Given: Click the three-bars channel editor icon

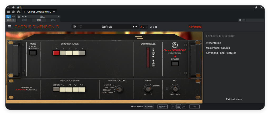Looking at the screenshot, I should click(8, 12).
